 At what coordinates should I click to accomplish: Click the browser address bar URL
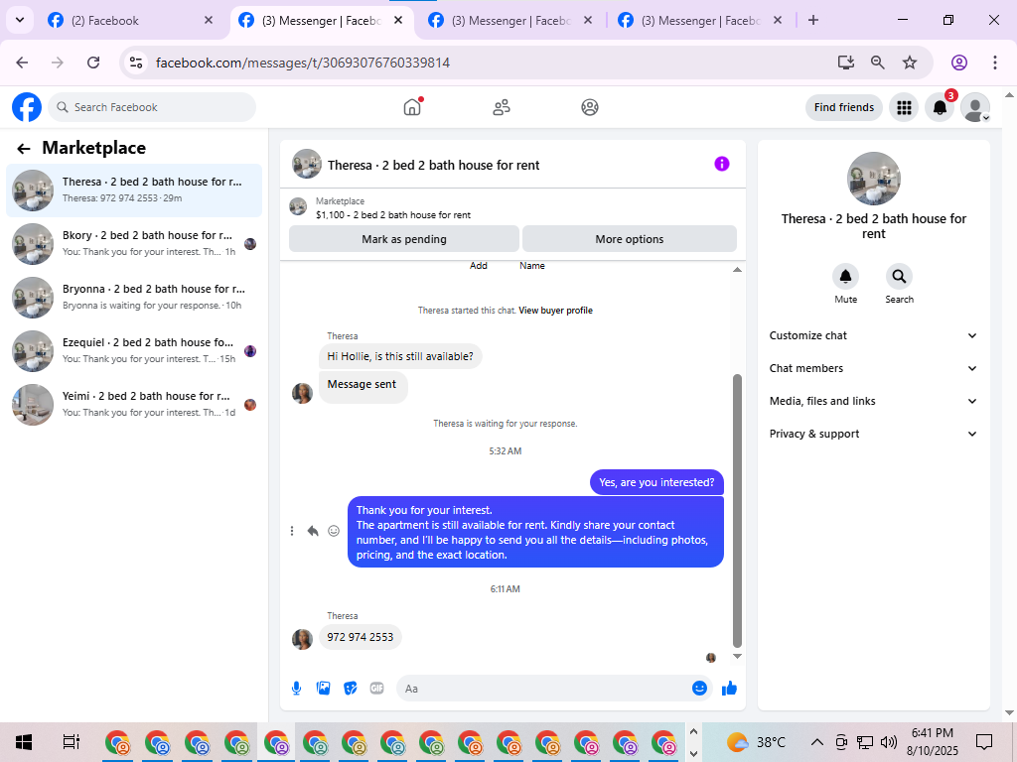(x=303, y=63)
